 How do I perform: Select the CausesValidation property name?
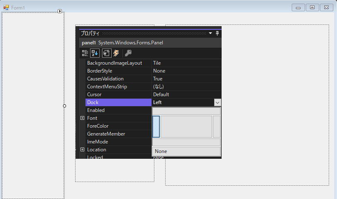(105, 79)
